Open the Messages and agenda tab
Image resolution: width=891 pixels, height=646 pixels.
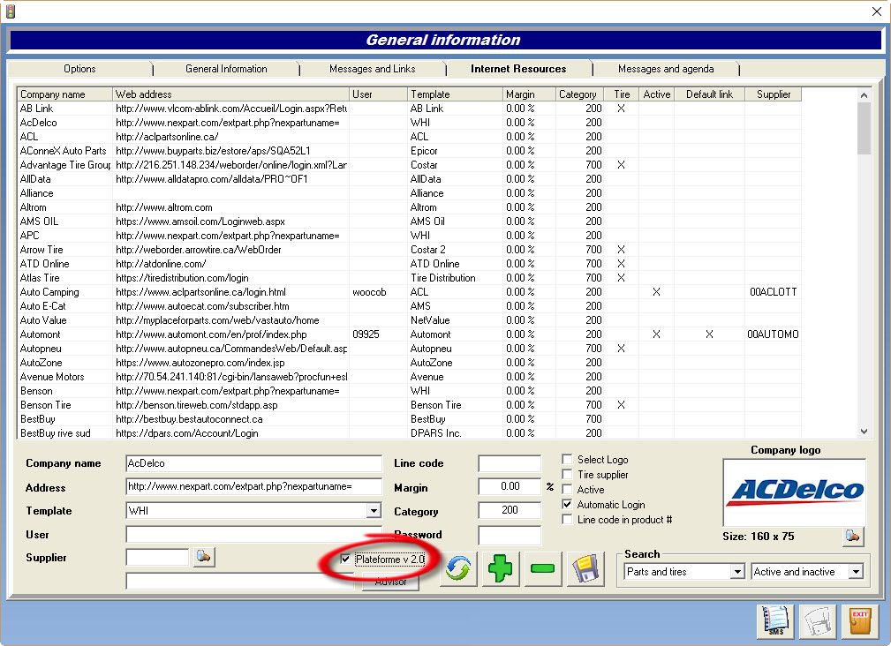[666, 69]
